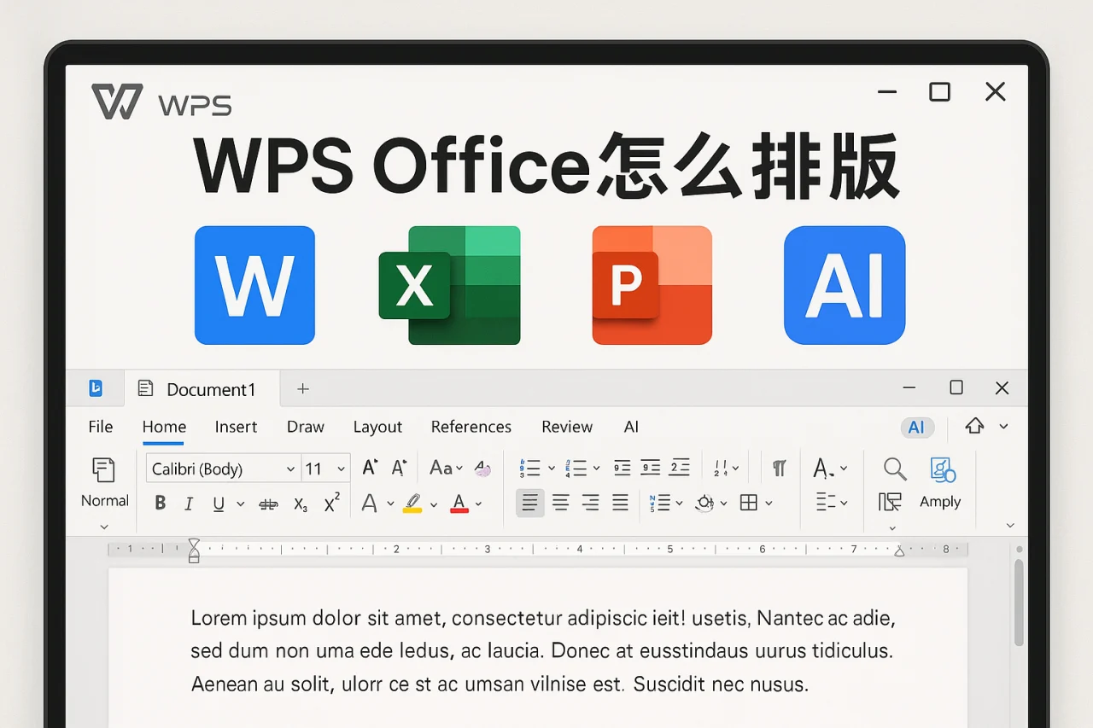Enable center text alignment
Screen dimensions: 1093x728
coord(560,503)
